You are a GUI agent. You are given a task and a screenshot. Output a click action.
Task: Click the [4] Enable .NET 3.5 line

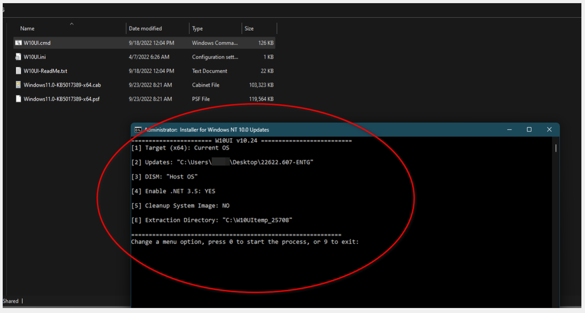point(173,191)
